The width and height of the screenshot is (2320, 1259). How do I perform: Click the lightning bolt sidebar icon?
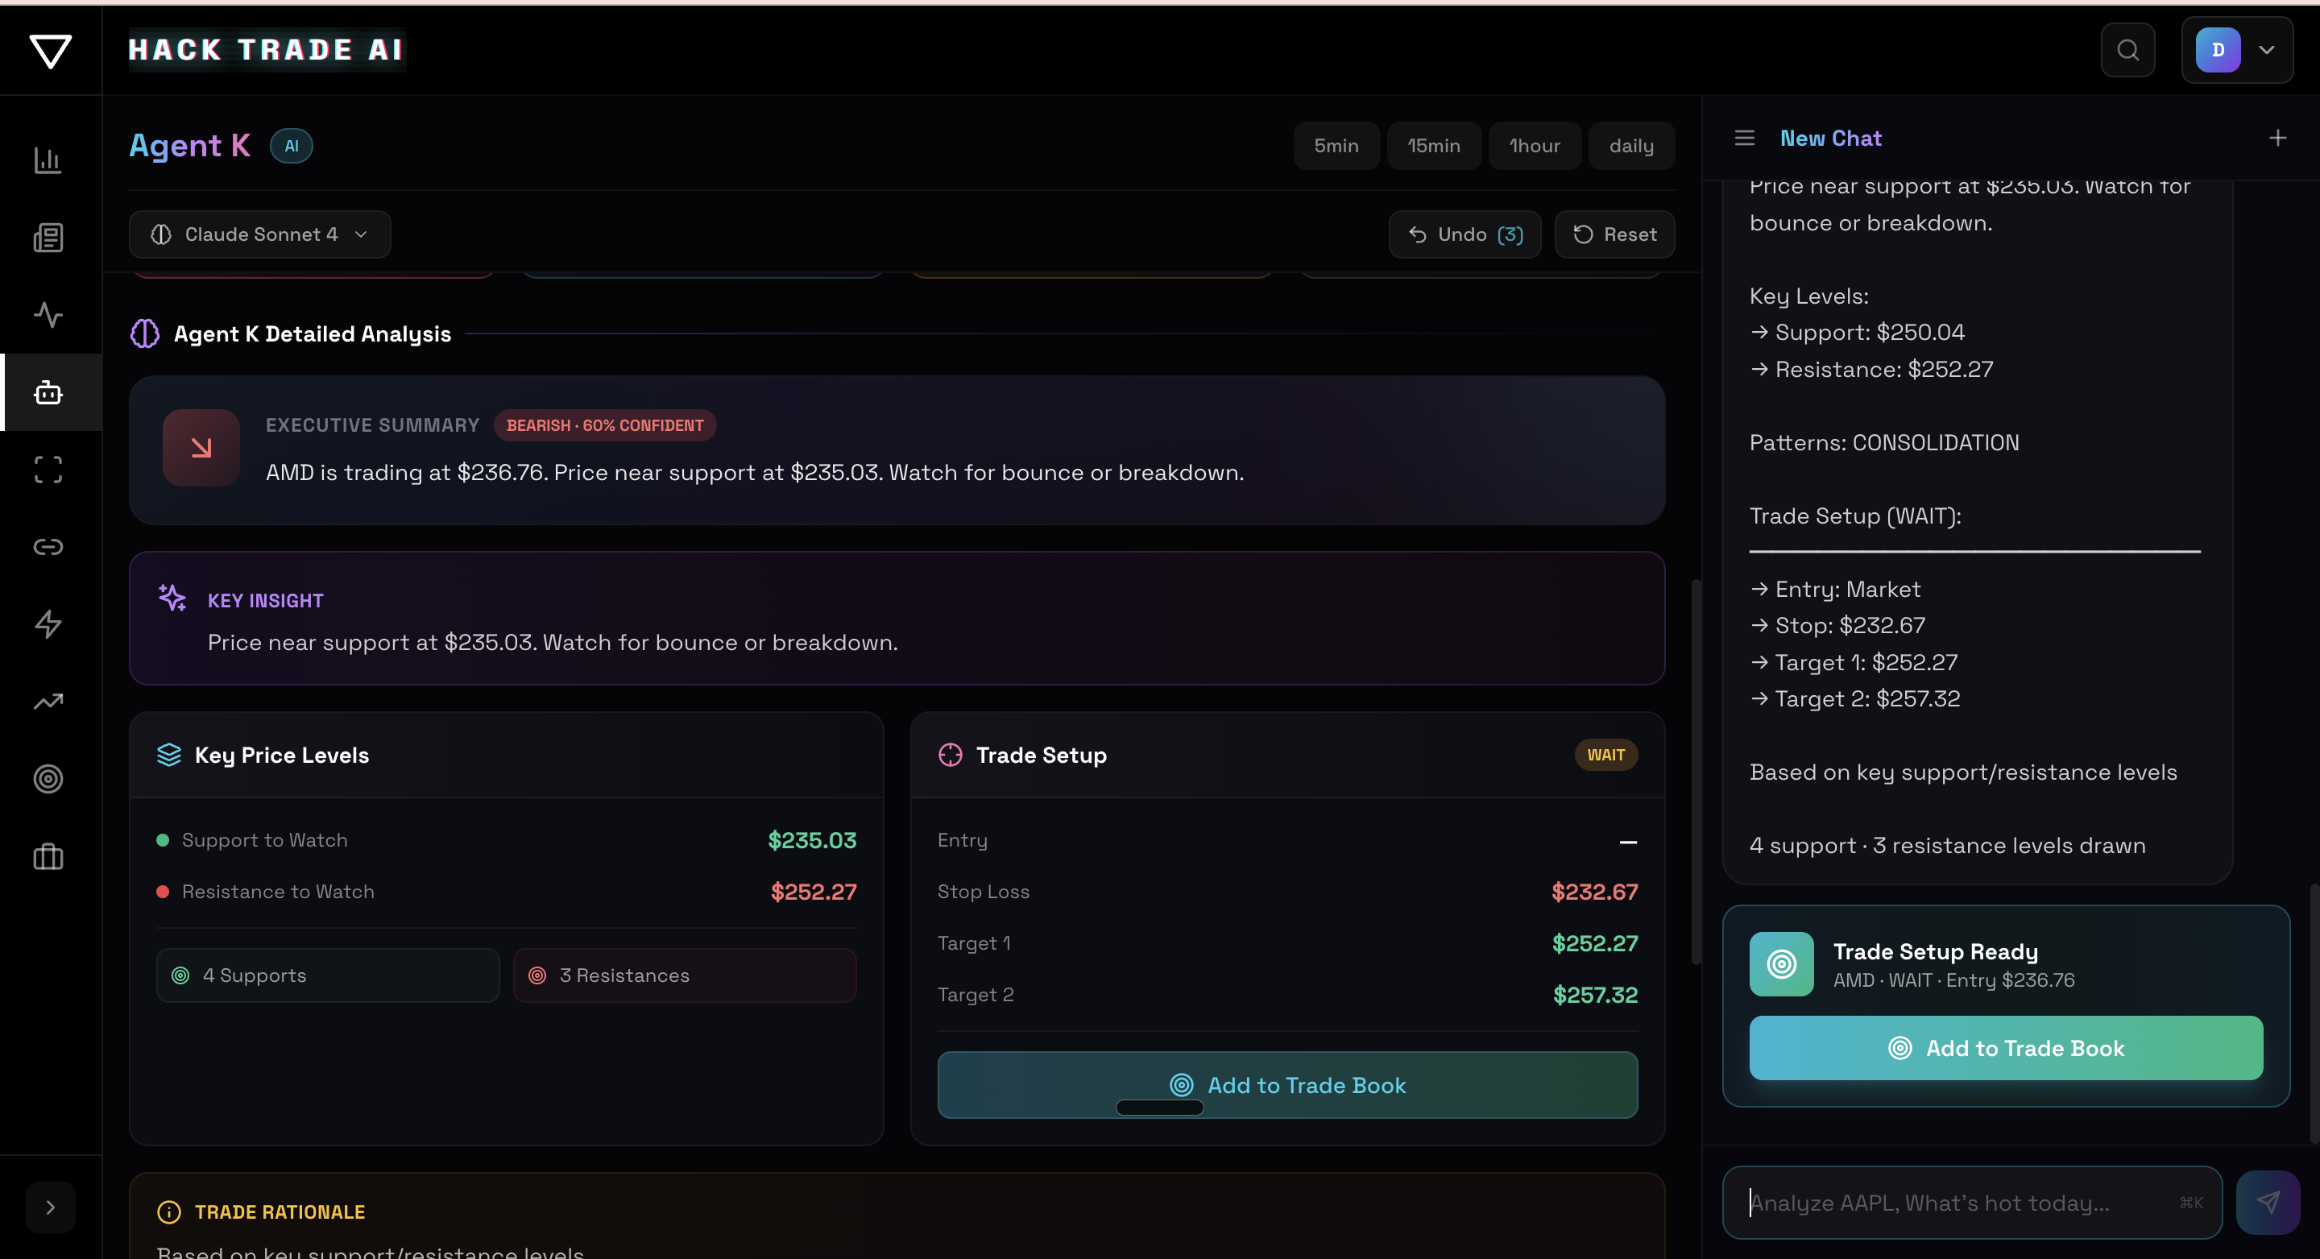pyautogui.click(x=48, y=624)
